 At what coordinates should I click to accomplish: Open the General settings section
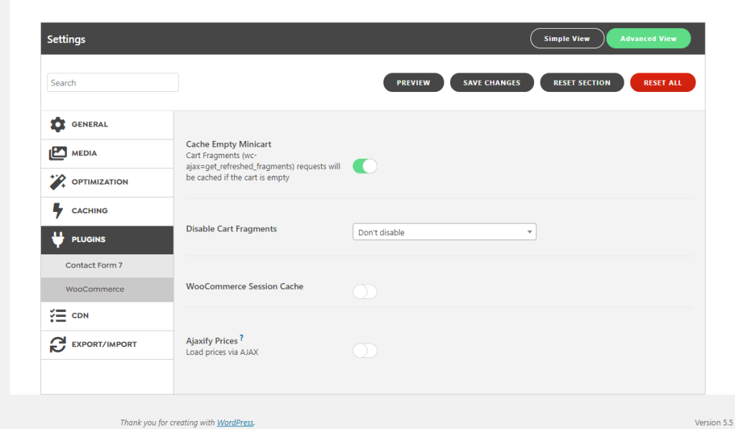(107, 125)
